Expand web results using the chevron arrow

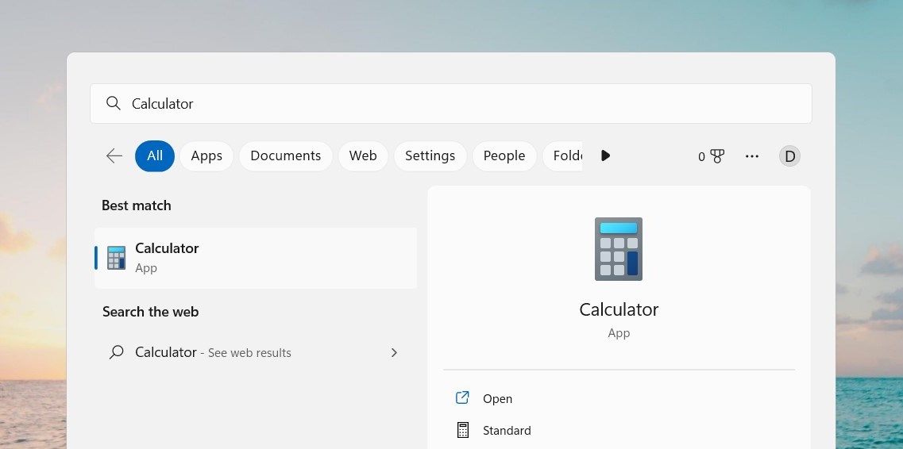click(x=394, y=352)
